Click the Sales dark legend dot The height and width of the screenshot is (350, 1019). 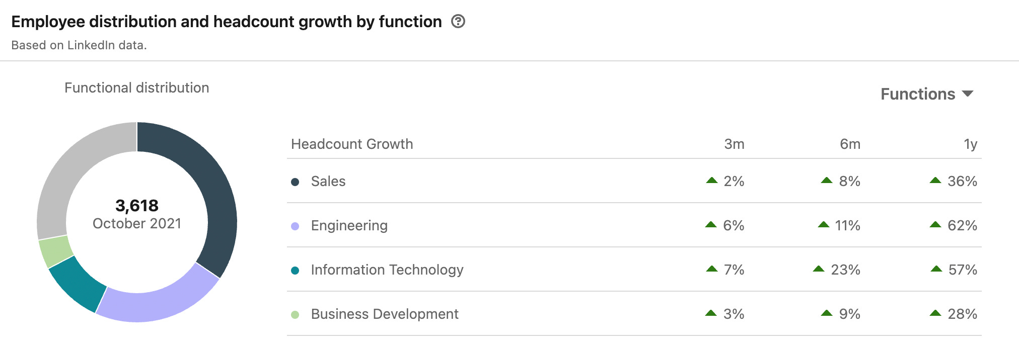coord(295,182)
